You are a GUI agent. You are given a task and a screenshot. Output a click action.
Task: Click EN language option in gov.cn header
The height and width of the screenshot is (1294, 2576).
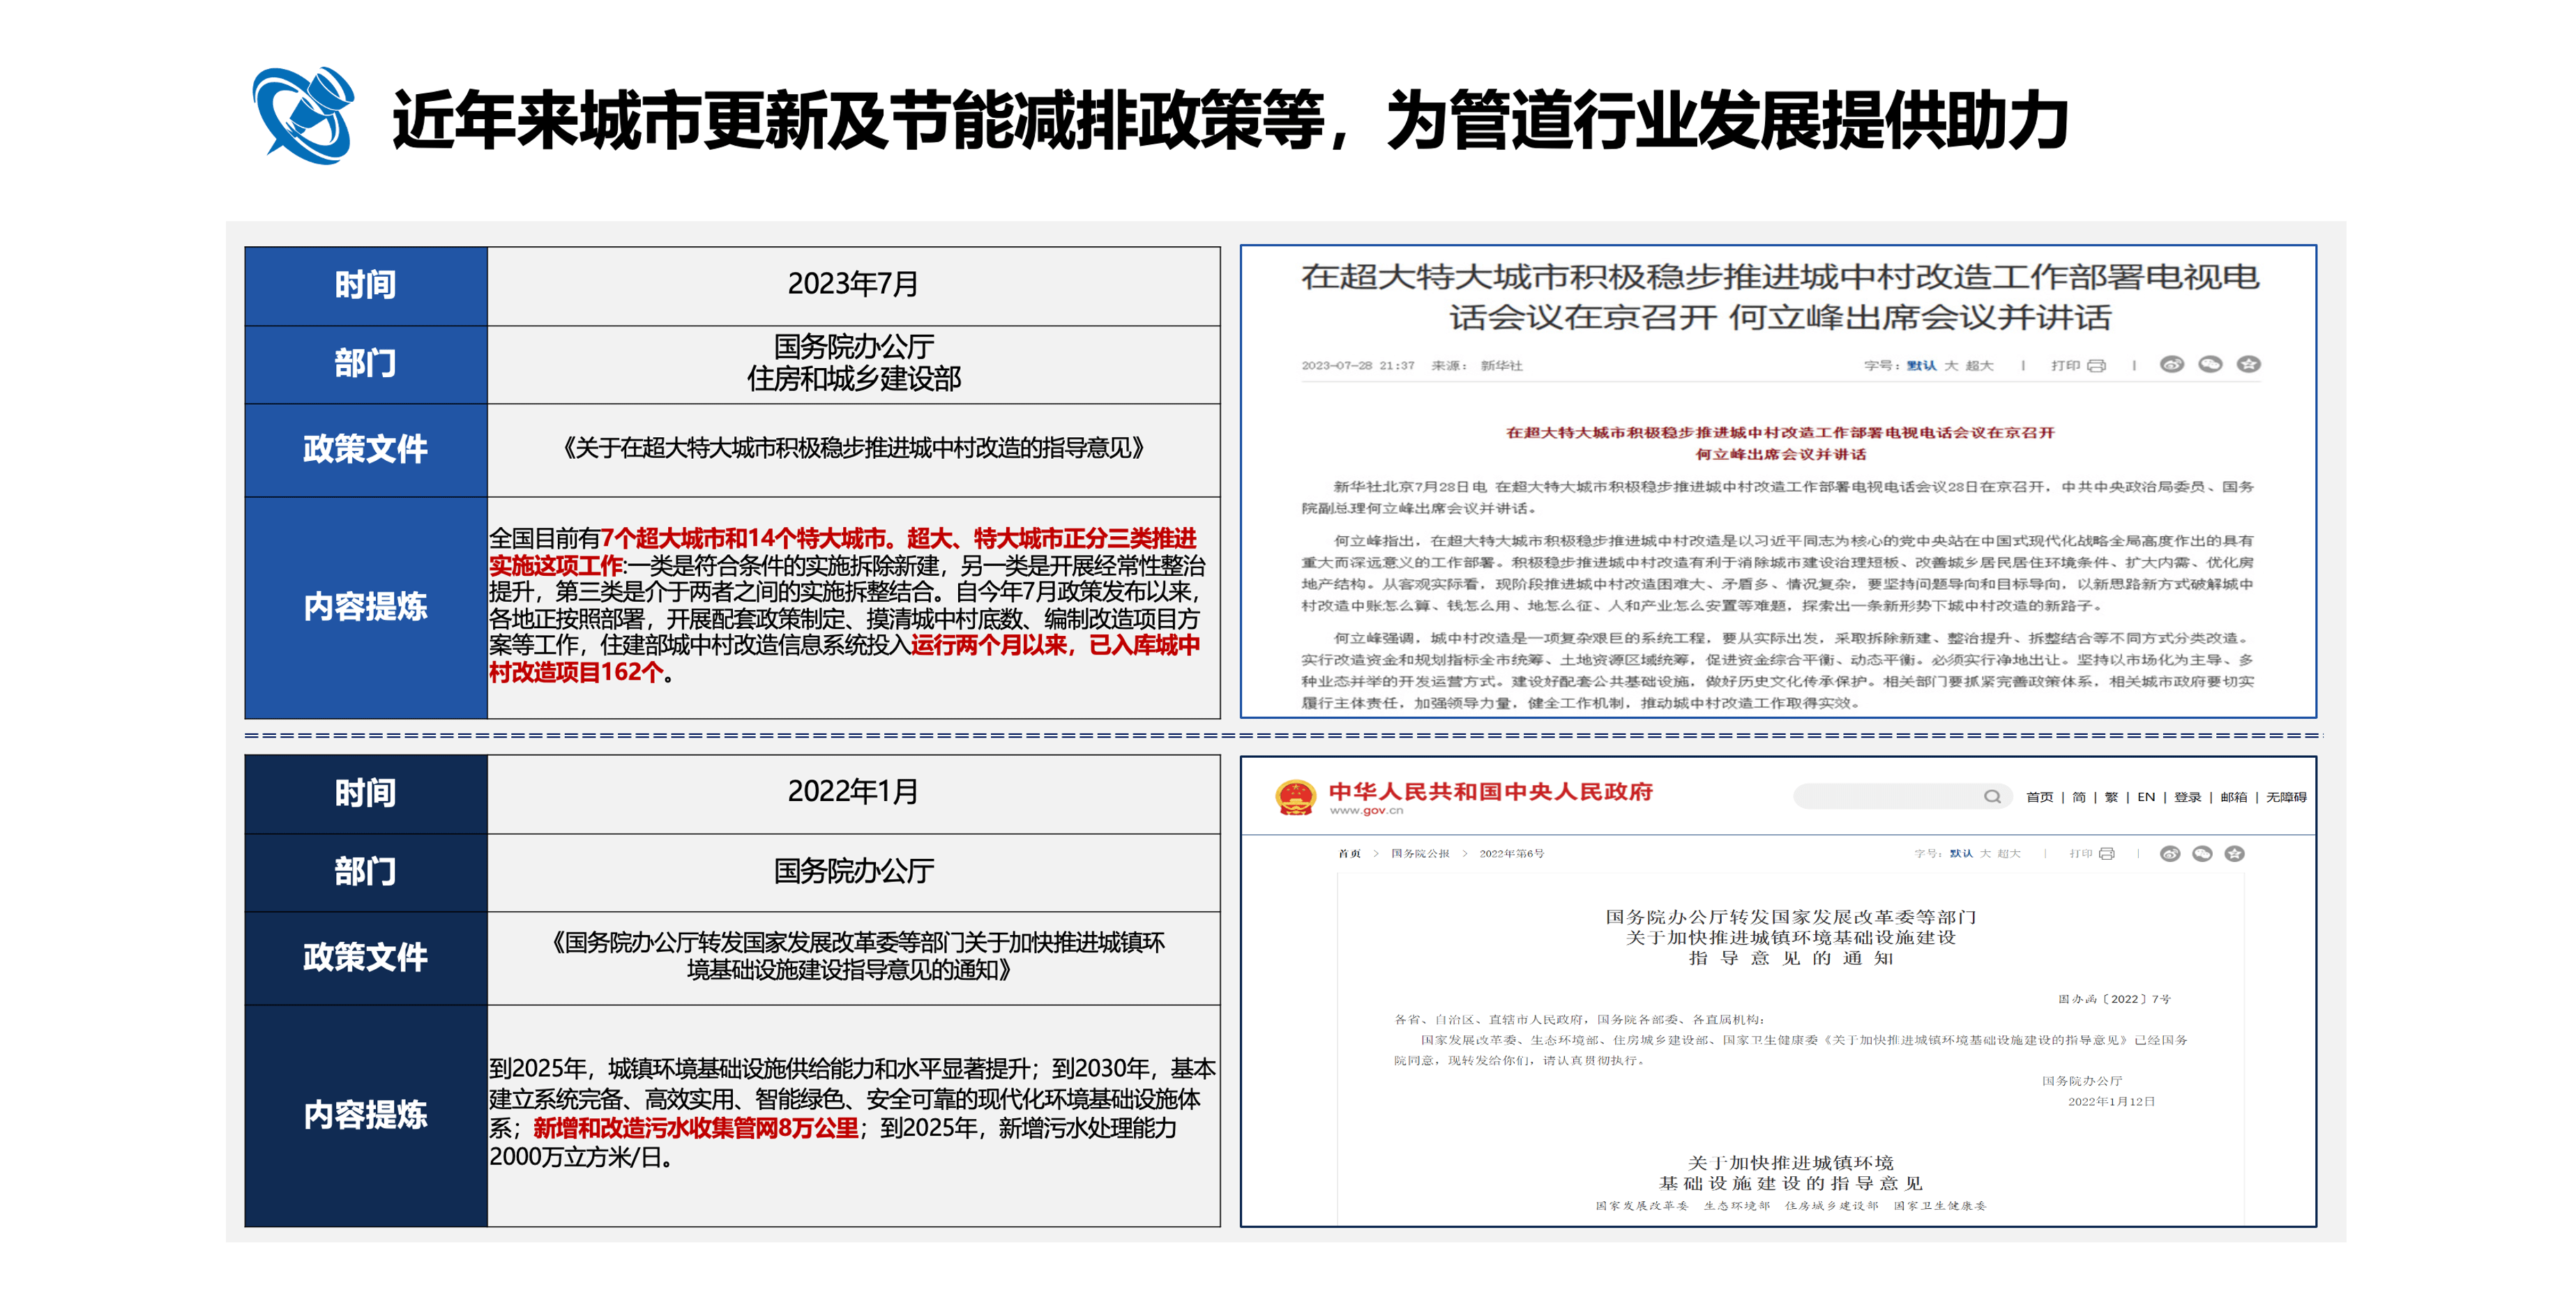pyautogui.click(x=2146, y=797)
